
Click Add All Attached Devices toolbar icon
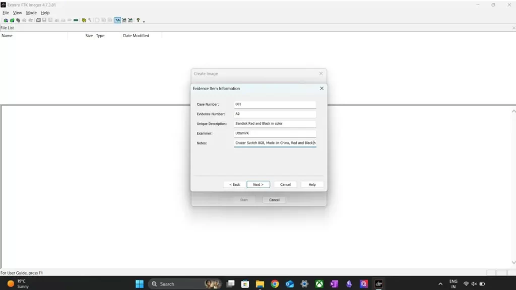pos(12,21)
